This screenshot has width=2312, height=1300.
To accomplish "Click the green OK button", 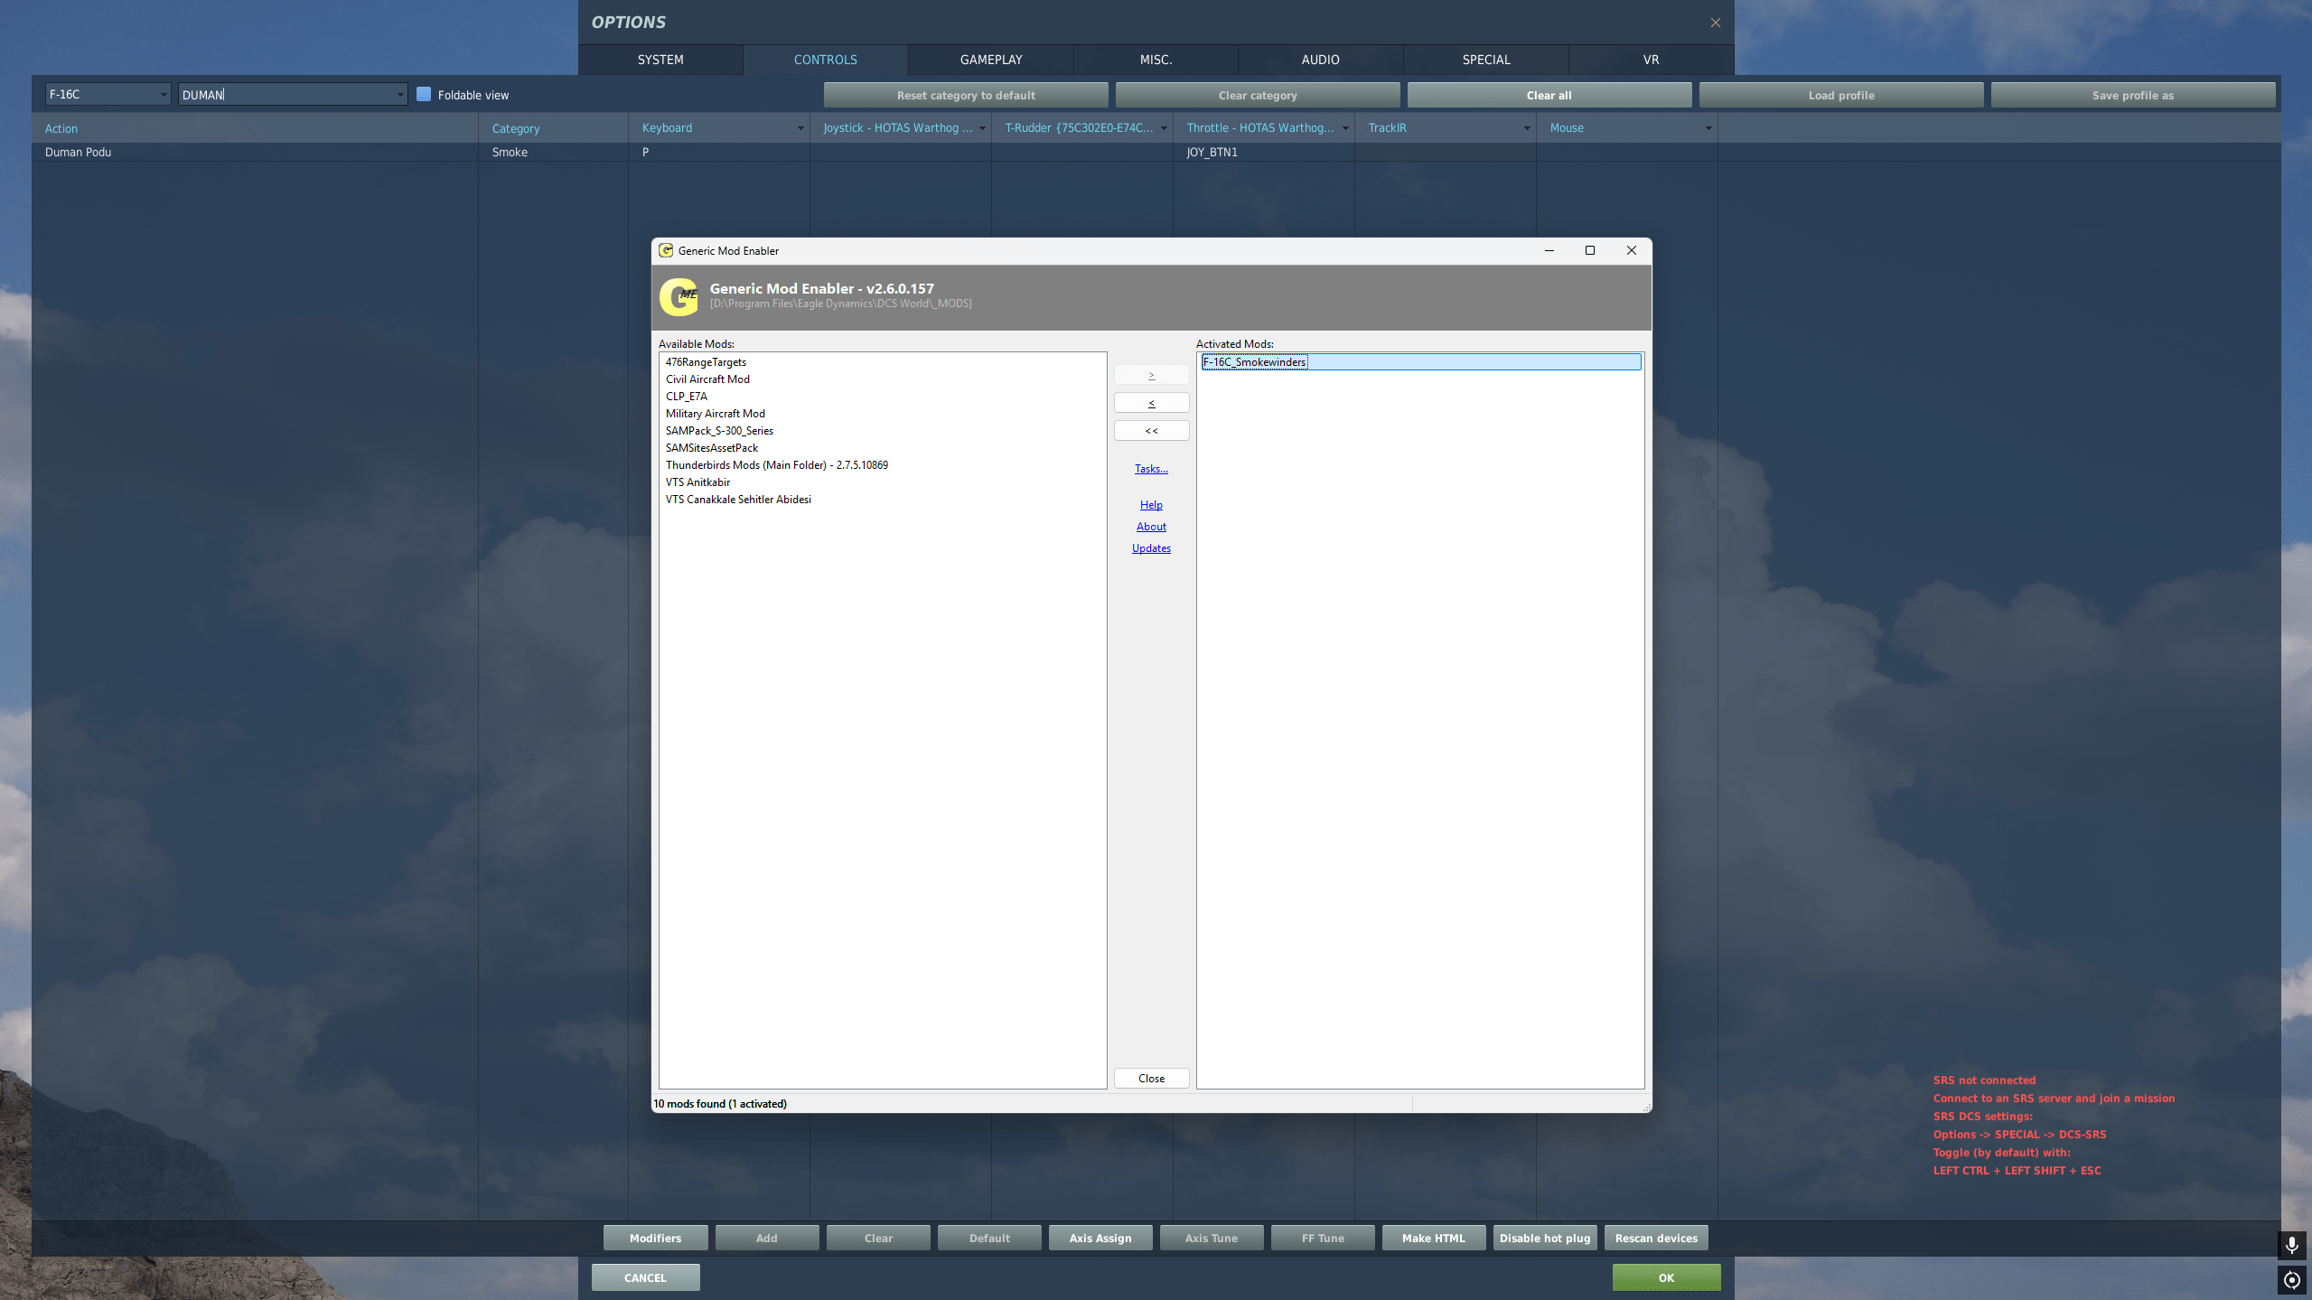I will click(x=1665, y=1277).
